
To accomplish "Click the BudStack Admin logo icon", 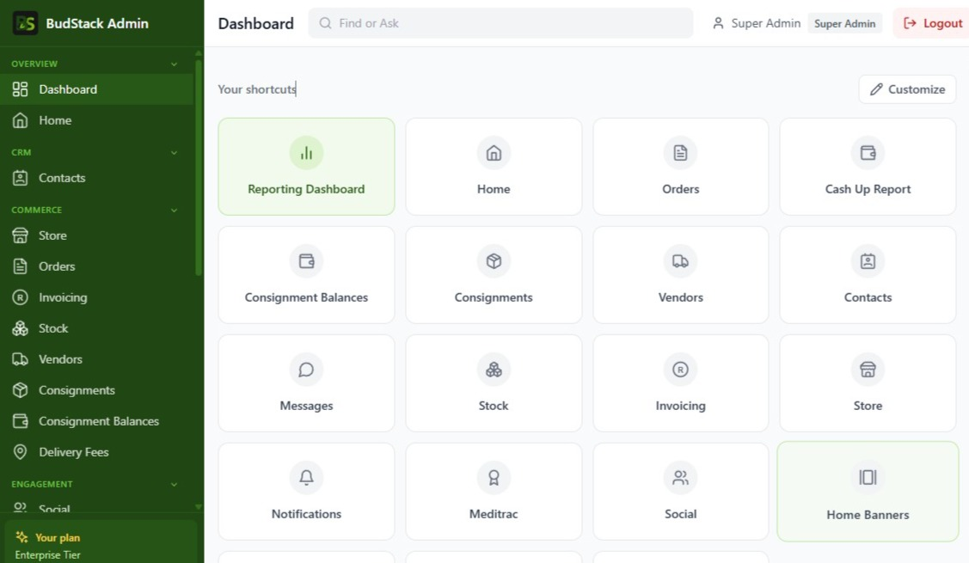I will pos(25,23).
